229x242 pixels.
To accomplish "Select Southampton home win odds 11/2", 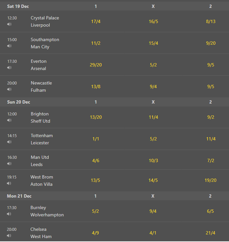I will [x=96, y=43].
